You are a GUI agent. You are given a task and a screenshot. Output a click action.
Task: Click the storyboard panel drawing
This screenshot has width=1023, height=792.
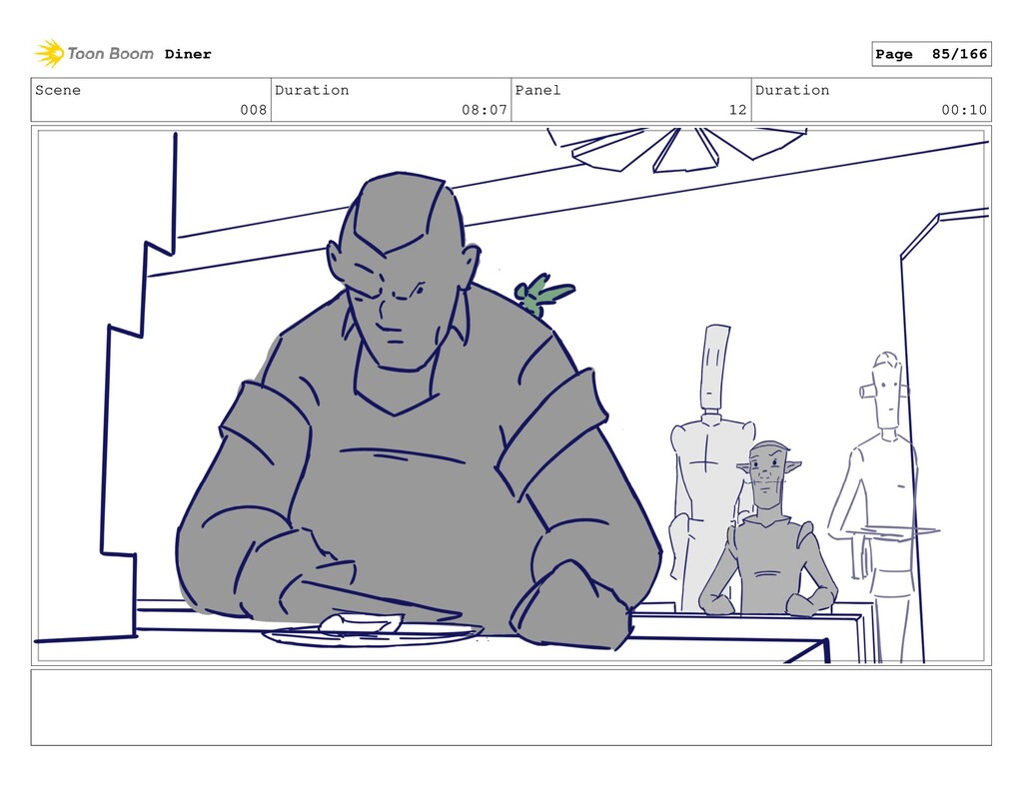click(x=511, y=396)
